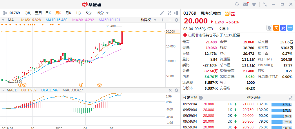Collapse the left panel icon beside 01769
295x129 pixels.
pyautogui.click(x=5, y=13)
